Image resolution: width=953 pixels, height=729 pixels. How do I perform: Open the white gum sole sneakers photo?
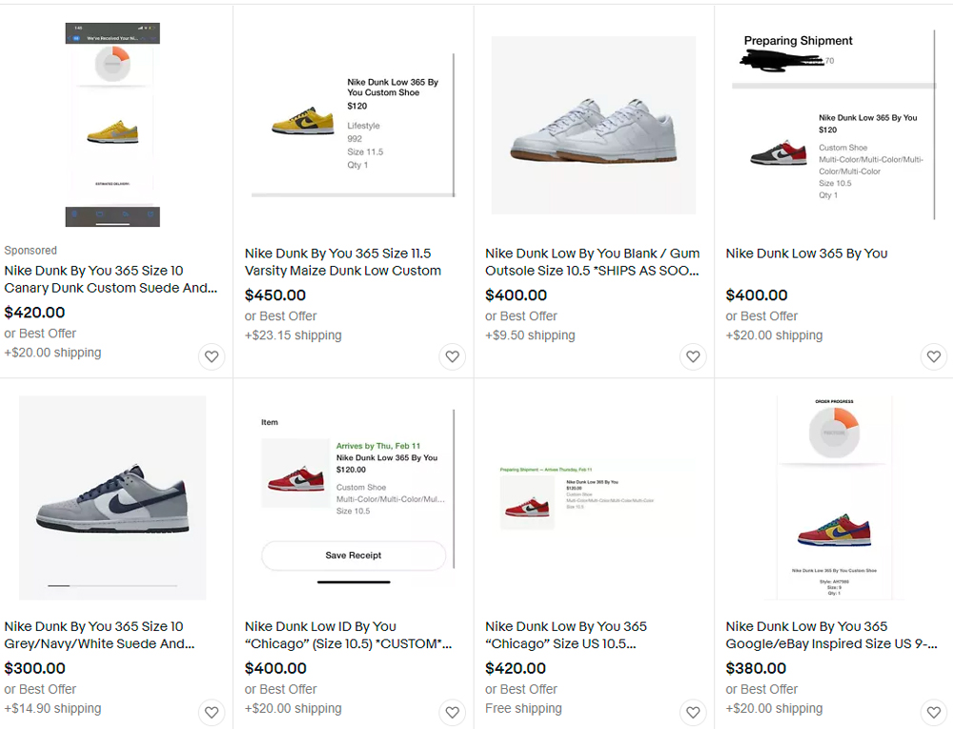pyautogui.click(x=593, y=125)
